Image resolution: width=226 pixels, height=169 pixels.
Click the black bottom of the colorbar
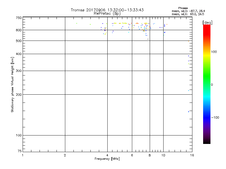point(207,142)
